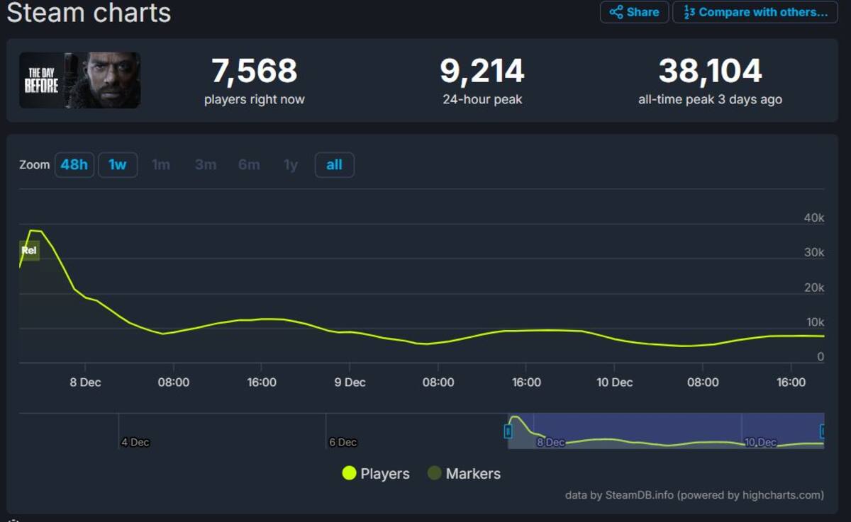Screen dimensions: 851x522
Task: Select the 1w zoom range
Action: click(x=118, y=165)
